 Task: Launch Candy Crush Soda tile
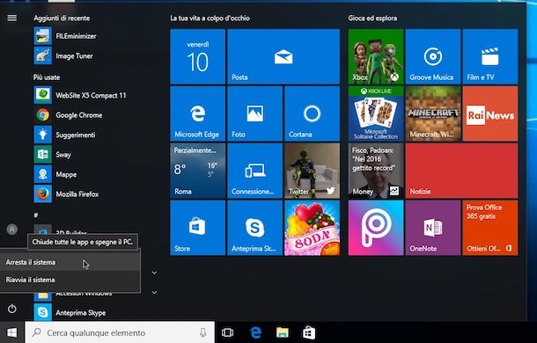coord(312,228)
